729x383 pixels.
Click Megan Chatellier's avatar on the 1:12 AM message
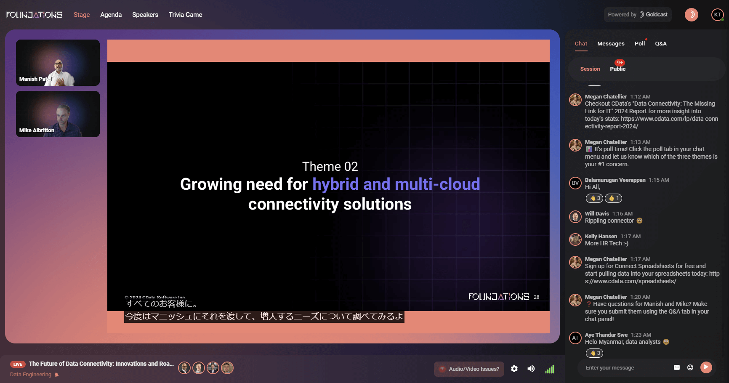[x=575, y=100]
